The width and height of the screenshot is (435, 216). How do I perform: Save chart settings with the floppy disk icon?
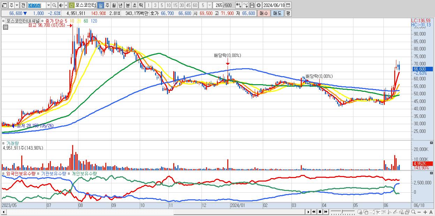click(252, 5)
